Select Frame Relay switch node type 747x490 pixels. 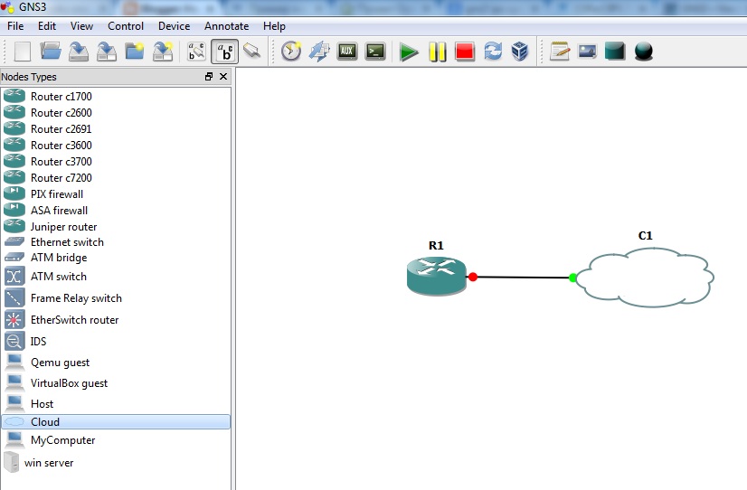coord(116,298)
